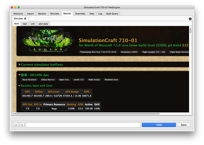
Task: Click the round close-all-tabs icon at right
Action: pyautogui.click(x=190, y=19)
